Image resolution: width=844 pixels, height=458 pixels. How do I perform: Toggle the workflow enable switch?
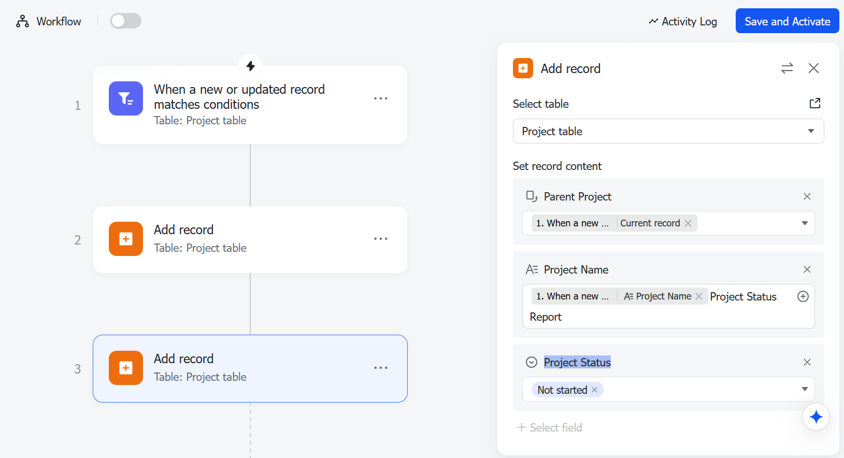pos(126,21)
